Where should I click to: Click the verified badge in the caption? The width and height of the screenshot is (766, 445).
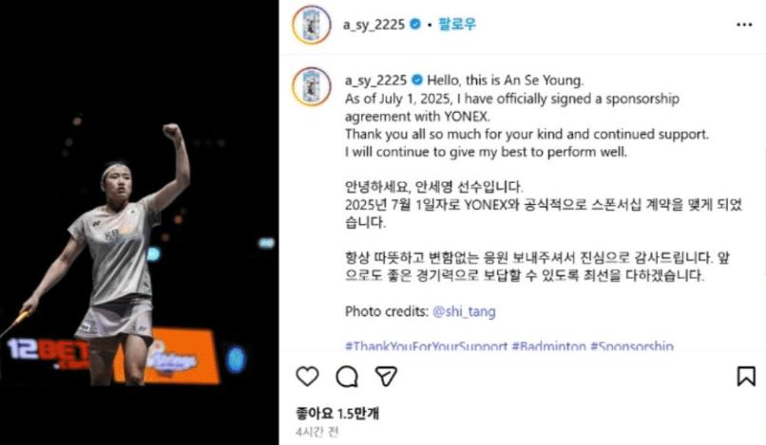417,80
